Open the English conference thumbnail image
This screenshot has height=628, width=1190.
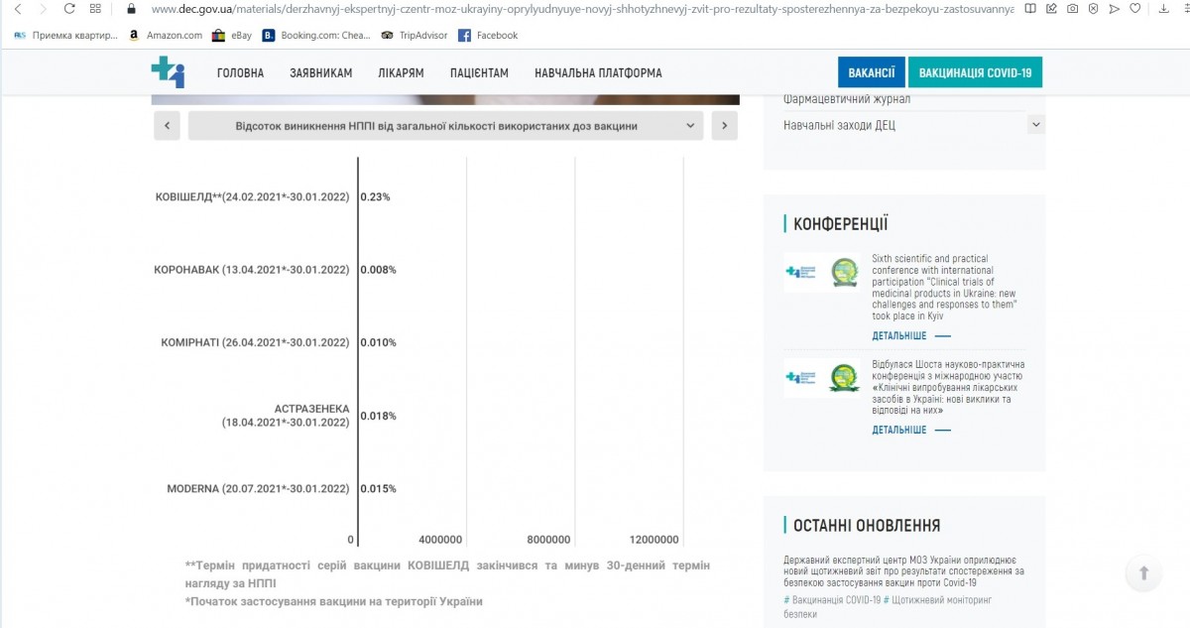click(823, 272)
